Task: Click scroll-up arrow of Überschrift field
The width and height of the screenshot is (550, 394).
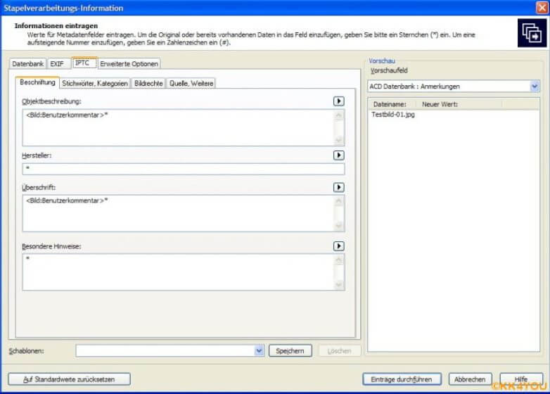Action: pos(339,201)
